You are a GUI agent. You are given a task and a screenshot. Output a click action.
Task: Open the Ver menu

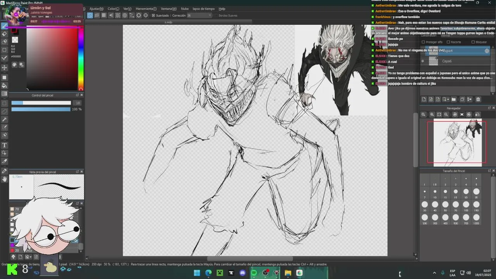(127, 9)
